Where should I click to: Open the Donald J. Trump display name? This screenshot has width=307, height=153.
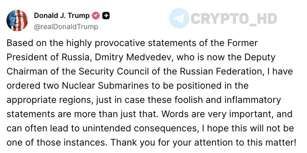(x=62, y=16)
